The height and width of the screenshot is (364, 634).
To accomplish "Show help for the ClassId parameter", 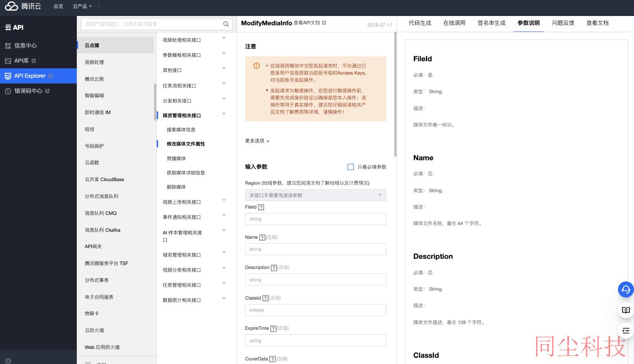I will click(x=265, y=298).
